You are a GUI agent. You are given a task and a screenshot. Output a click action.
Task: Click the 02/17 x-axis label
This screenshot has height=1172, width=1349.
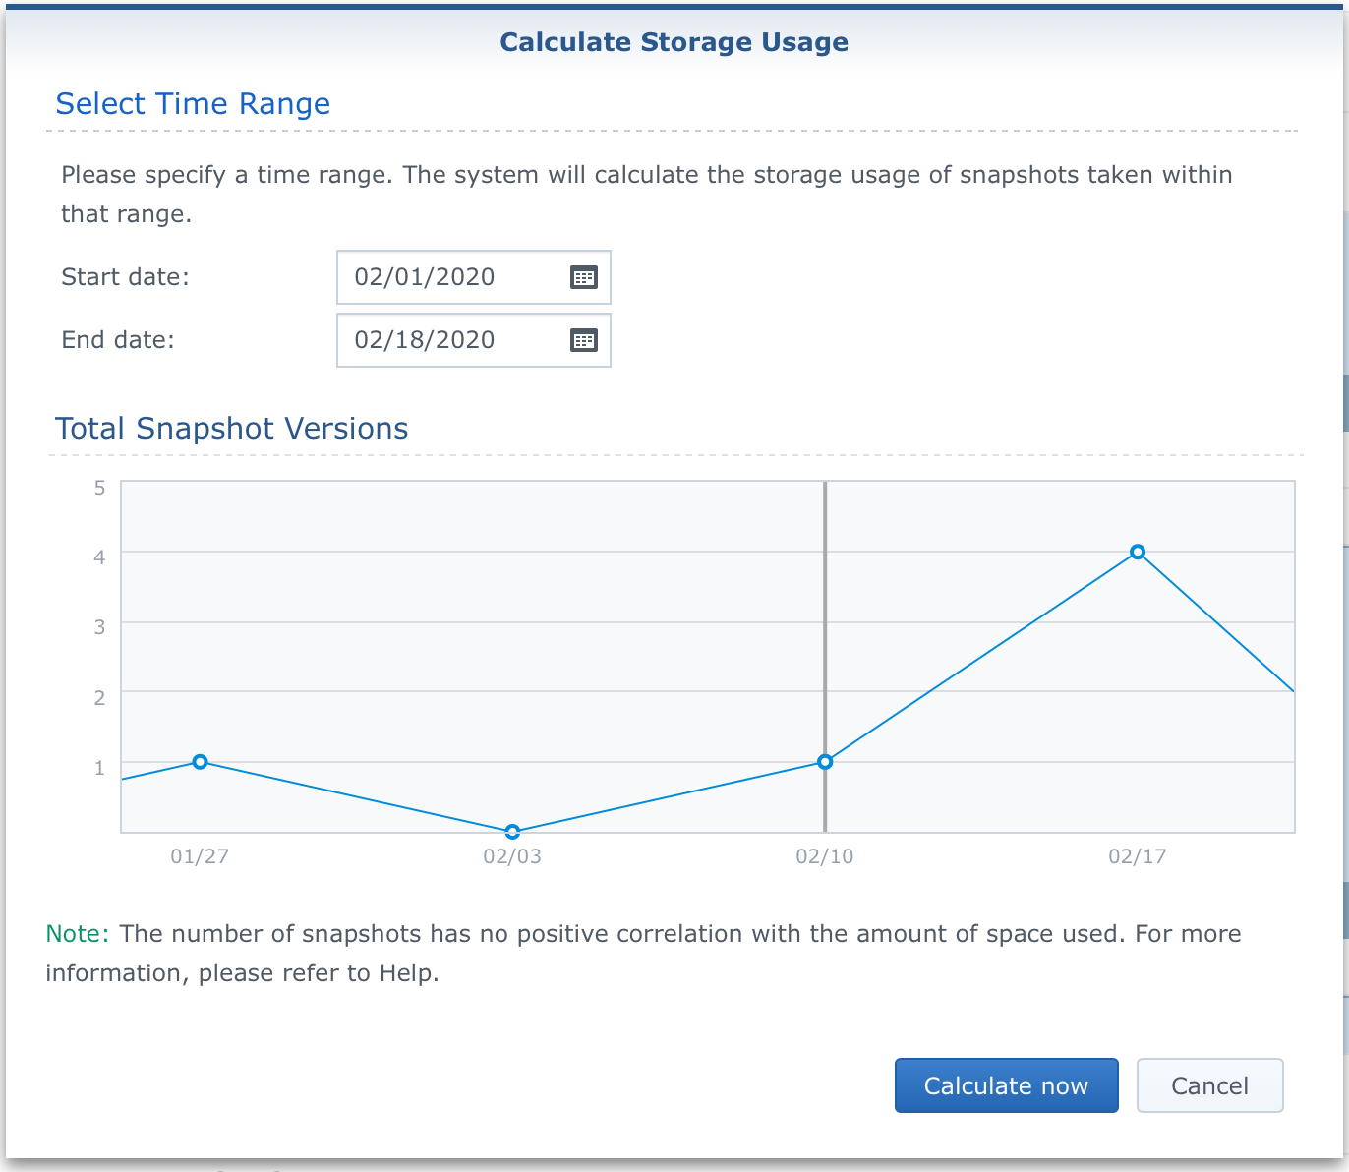pos(1138,856)
